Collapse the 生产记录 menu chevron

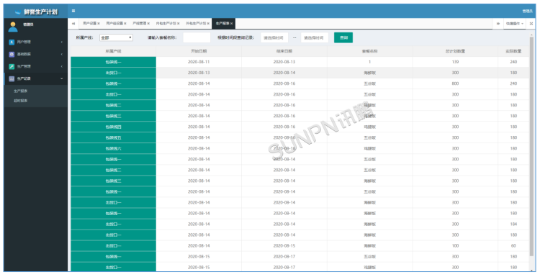click(x=62, y=79)
